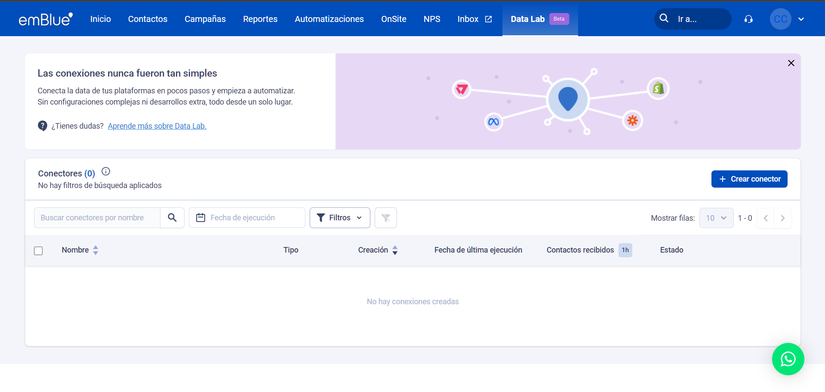
Task: Expand the user account chevron menu
Action: coord(801,19)
